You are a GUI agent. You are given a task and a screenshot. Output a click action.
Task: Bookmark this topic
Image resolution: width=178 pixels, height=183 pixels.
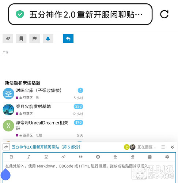(21, 38)
